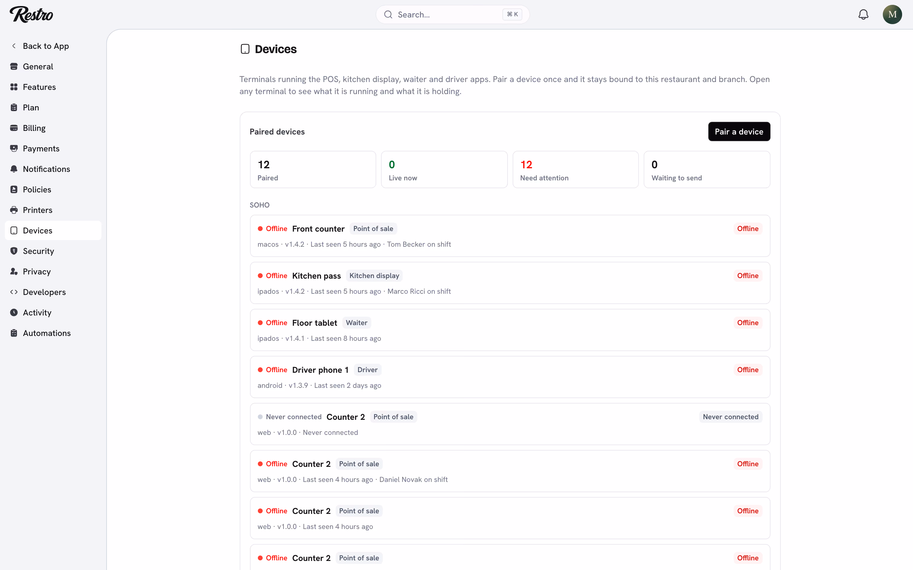Viewport: 913px width, 570px height.
Task: Select the Waiting to send stat card
Action: (706, 169)
